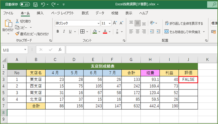Click セルを結合して中央揃え merge button
This screenshot has height=124, width=218.
(183, 32)
